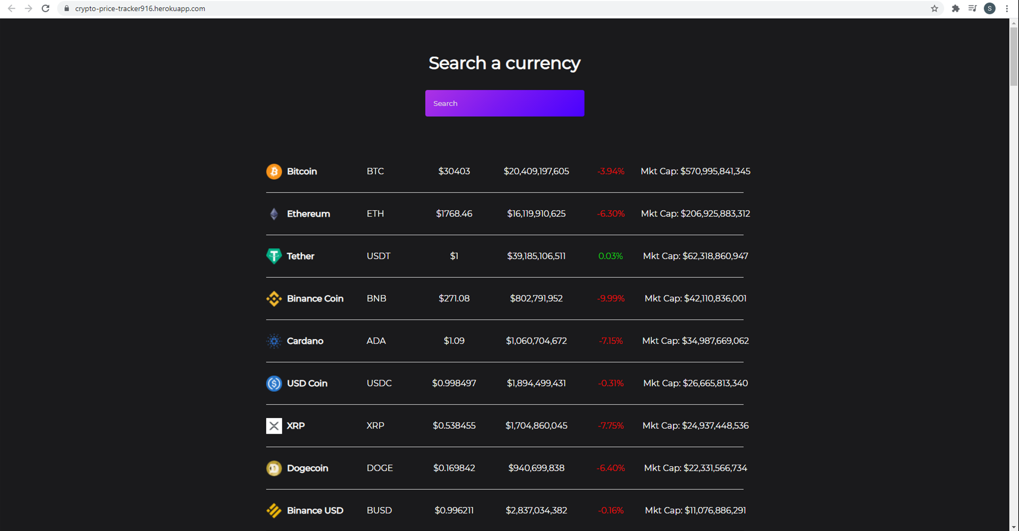
Task: Click Bitcoin Mkt Cap $570,995,841,345
Action: pyautogui.click(x=695, y=171)
